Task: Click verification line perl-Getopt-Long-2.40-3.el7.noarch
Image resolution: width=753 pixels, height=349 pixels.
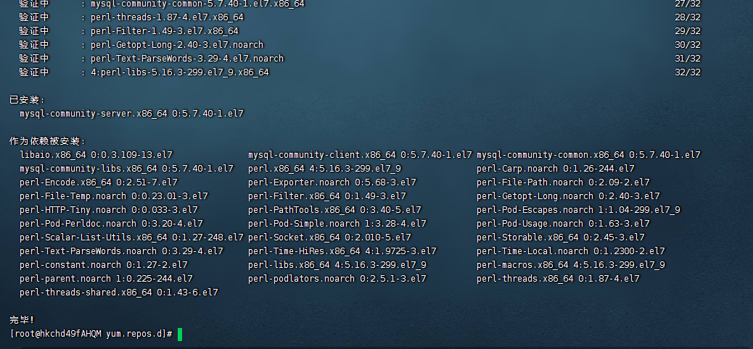Action: coord(177,45)
